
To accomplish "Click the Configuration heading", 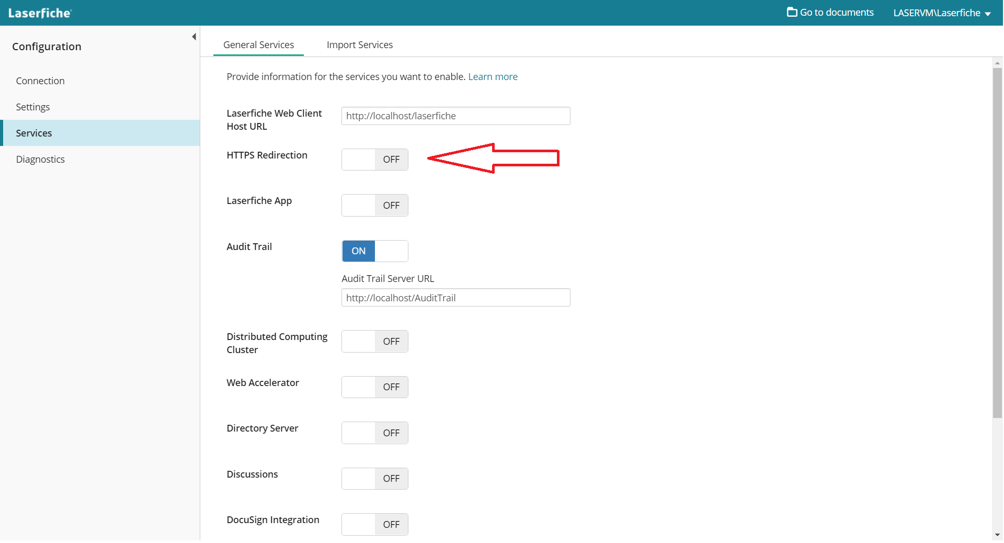I will [47, 47].
